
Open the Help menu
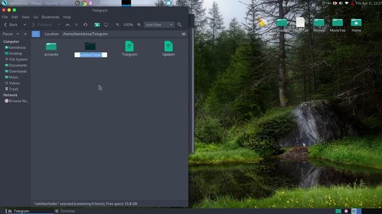pos(67,17)
